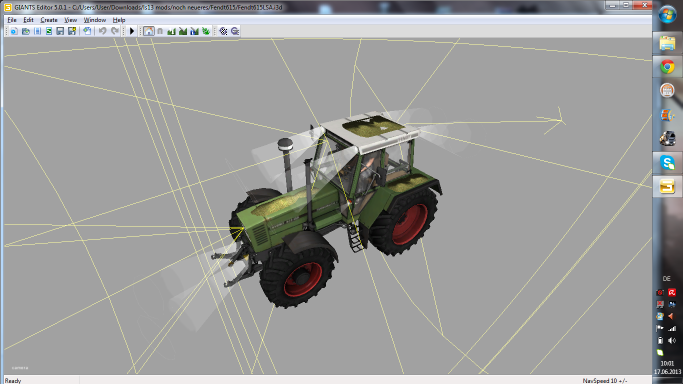Redo the last undone action

pos(114,31)
